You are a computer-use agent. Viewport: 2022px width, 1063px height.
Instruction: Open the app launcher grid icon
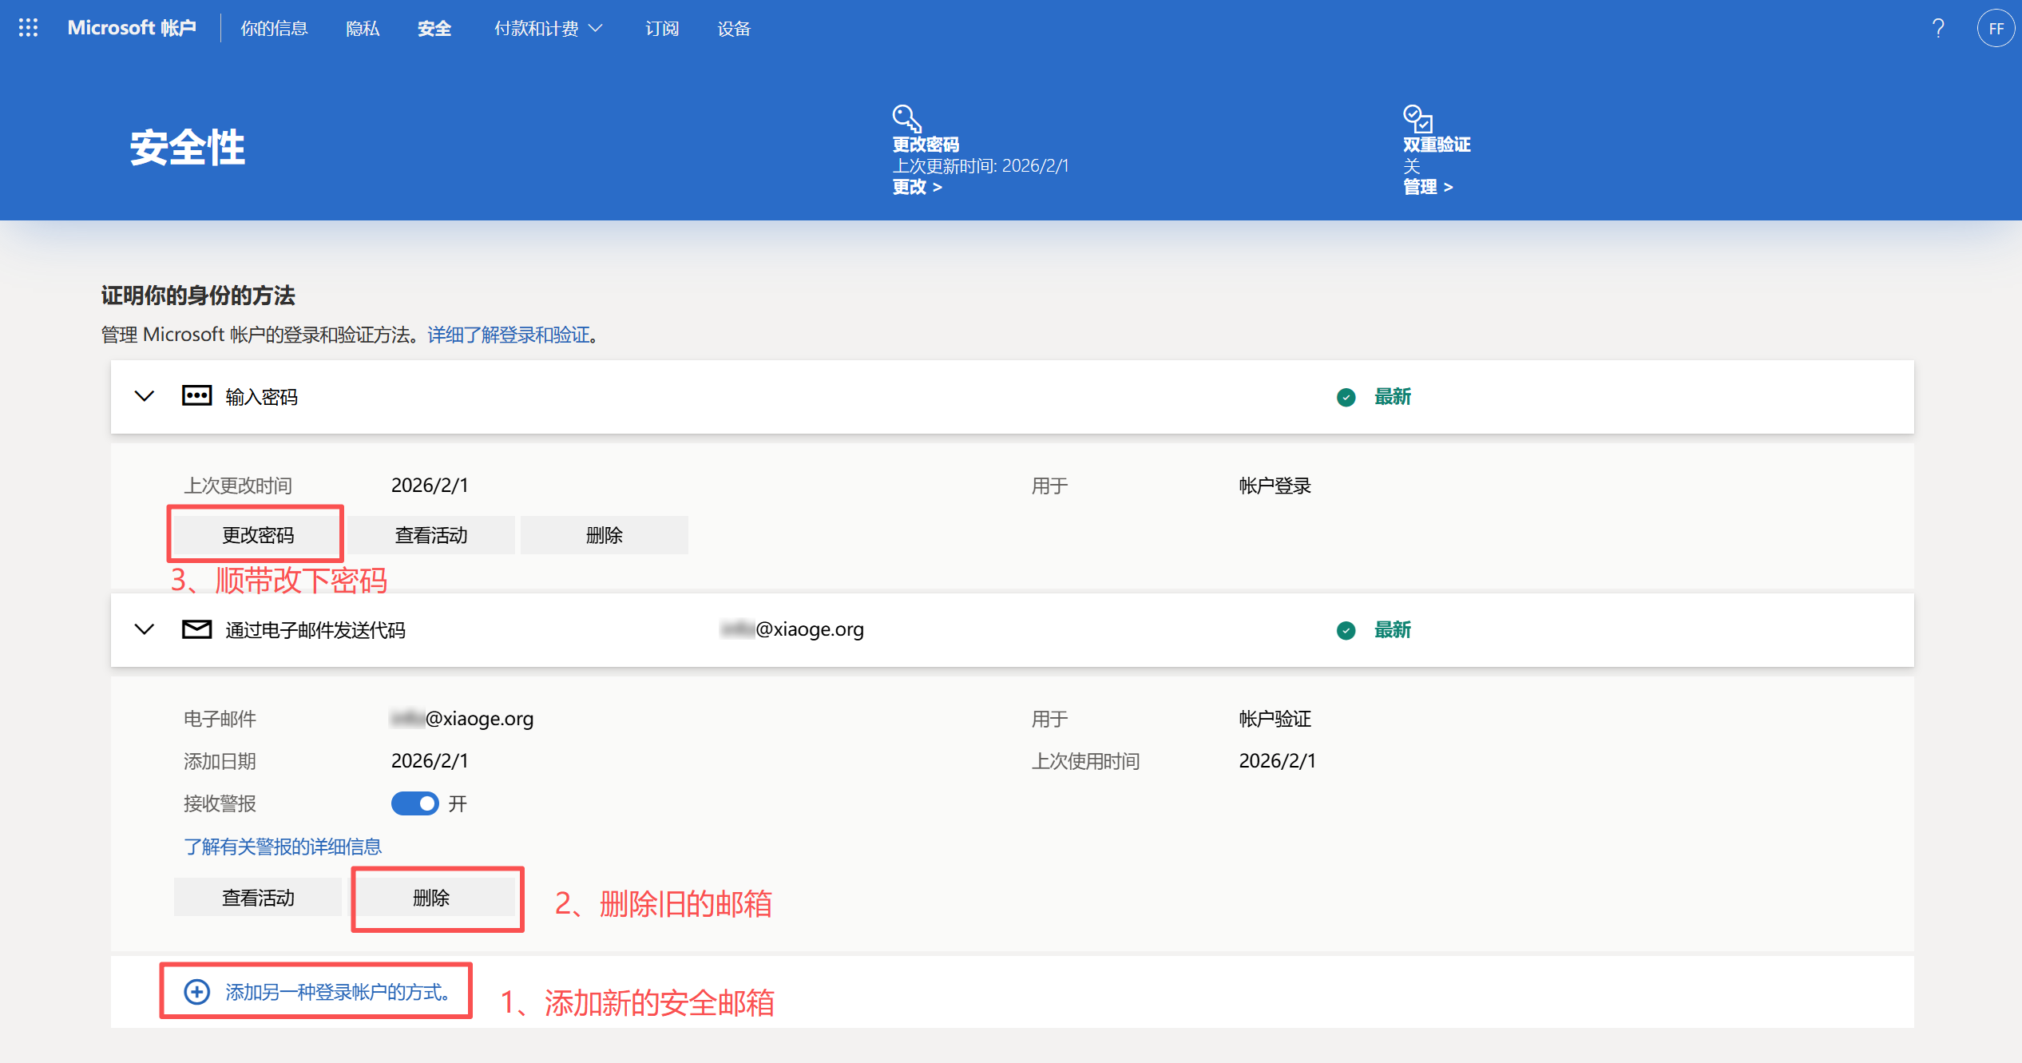pos(28,28)
